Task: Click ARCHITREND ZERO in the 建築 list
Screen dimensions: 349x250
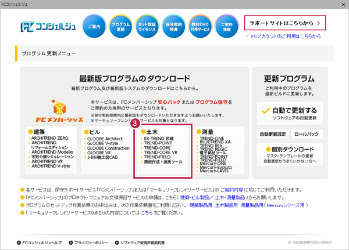Action: point(49,138)
